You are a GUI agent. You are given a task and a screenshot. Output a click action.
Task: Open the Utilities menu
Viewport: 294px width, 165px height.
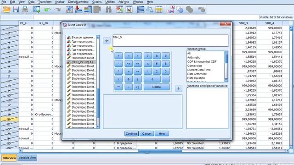coord(110,2)
